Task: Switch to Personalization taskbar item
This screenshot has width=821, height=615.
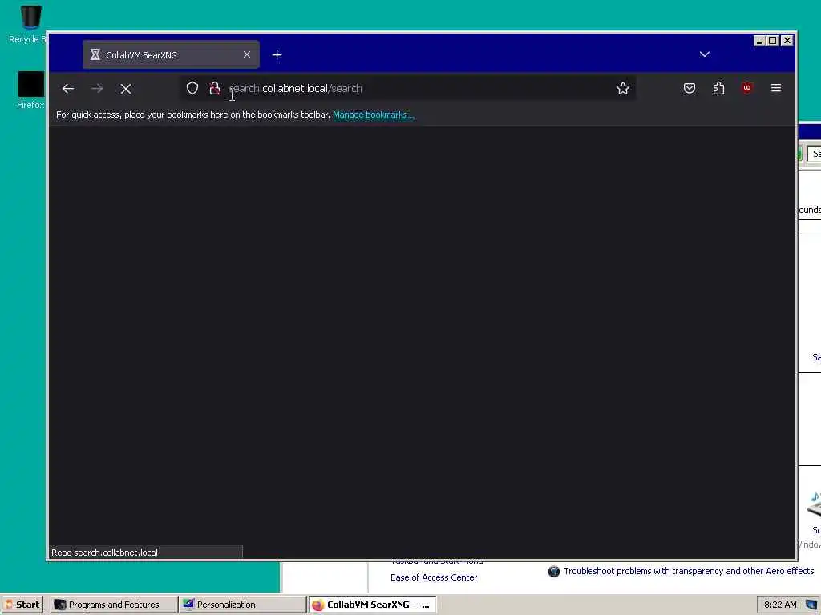Action: pos(242,605)
